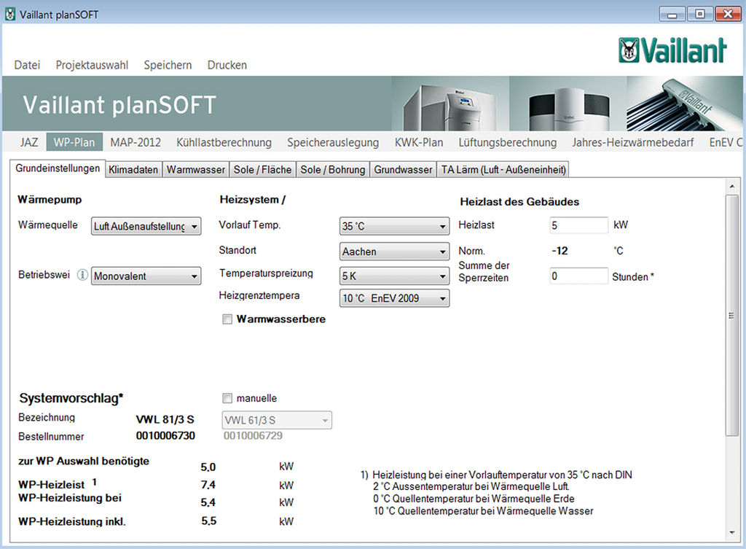This screenshot has width=746, height=549.
Task: Open the TA Lärm (Luft - Außeneinheit) tab
Action: (x=503, y=169)
